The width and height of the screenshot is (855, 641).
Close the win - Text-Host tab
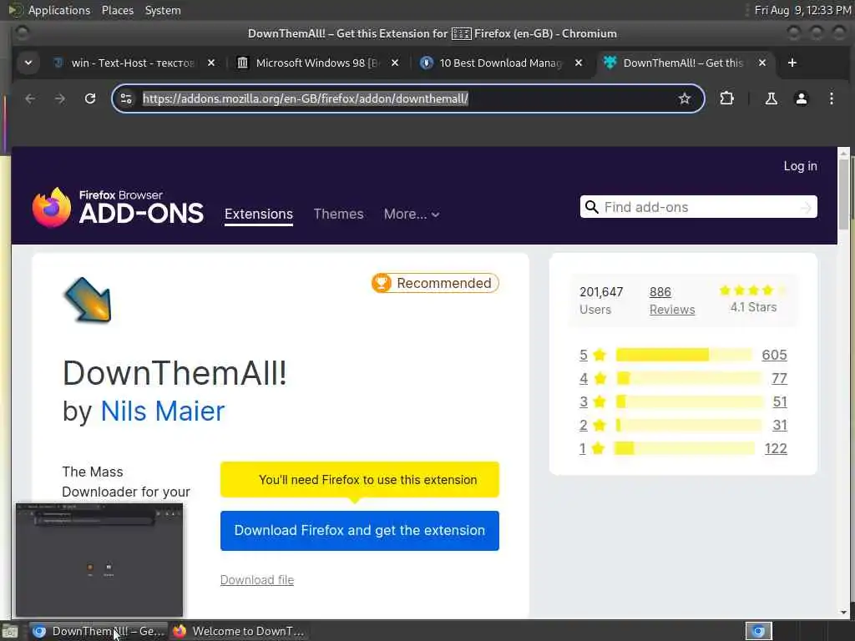coord(211,63)
